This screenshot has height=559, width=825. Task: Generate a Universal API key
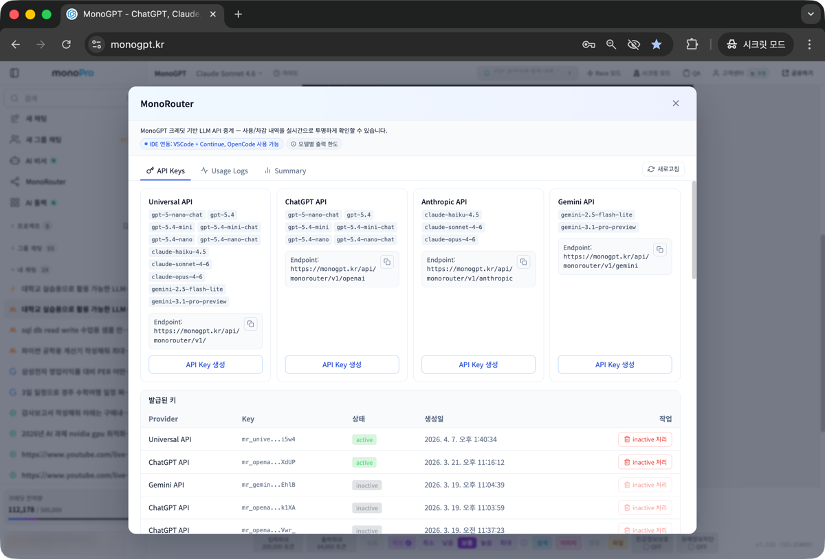pyautogui.click(x=206, y=364)
